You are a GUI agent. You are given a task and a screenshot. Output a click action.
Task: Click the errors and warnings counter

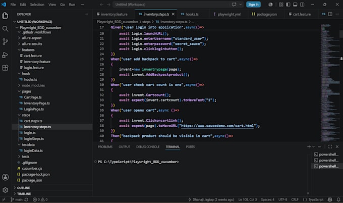[x=40, y=199]
